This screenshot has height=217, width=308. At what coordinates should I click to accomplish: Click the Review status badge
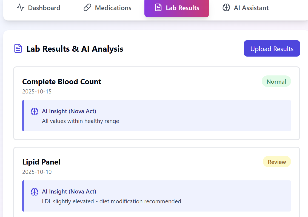tap(277, 162)
